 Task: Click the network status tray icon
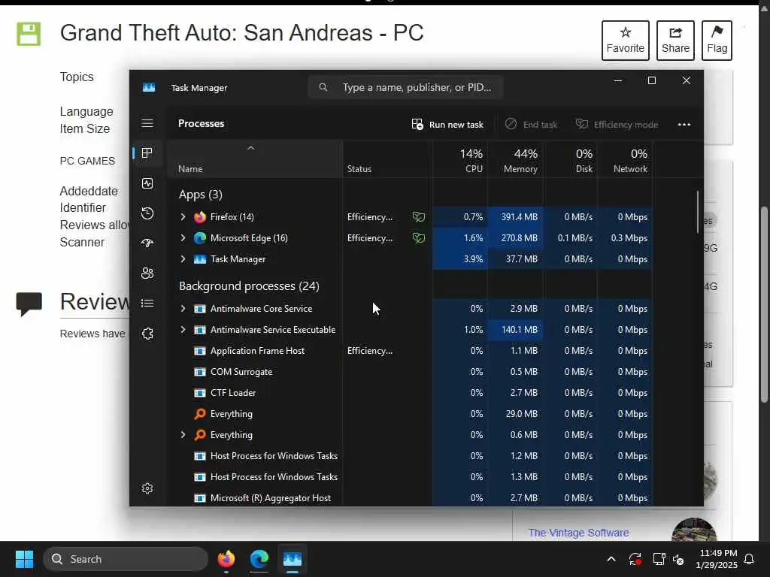click(x=659, y=559)
